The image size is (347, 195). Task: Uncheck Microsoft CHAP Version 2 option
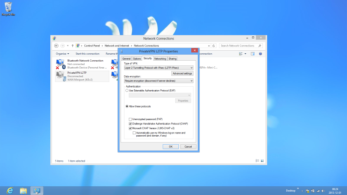point(130,129)
